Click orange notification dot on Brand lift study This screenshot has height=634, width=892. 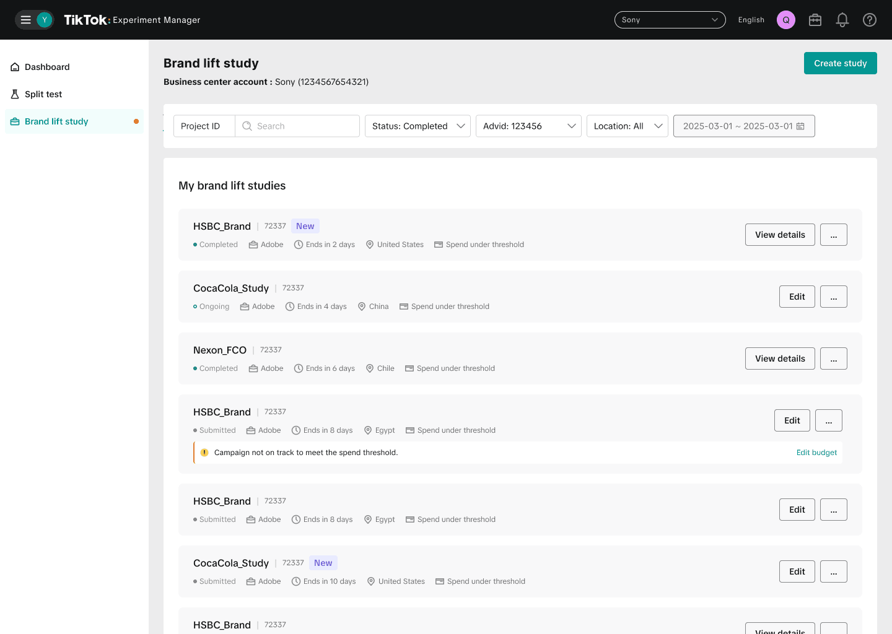coord(136,121)
